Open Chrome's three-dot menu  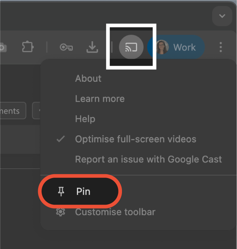(221, 47)
